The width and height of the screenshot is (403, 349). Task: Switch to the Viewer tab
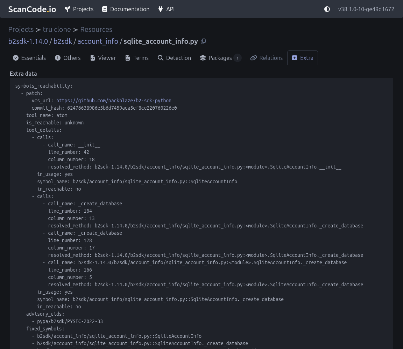[103, 58]
